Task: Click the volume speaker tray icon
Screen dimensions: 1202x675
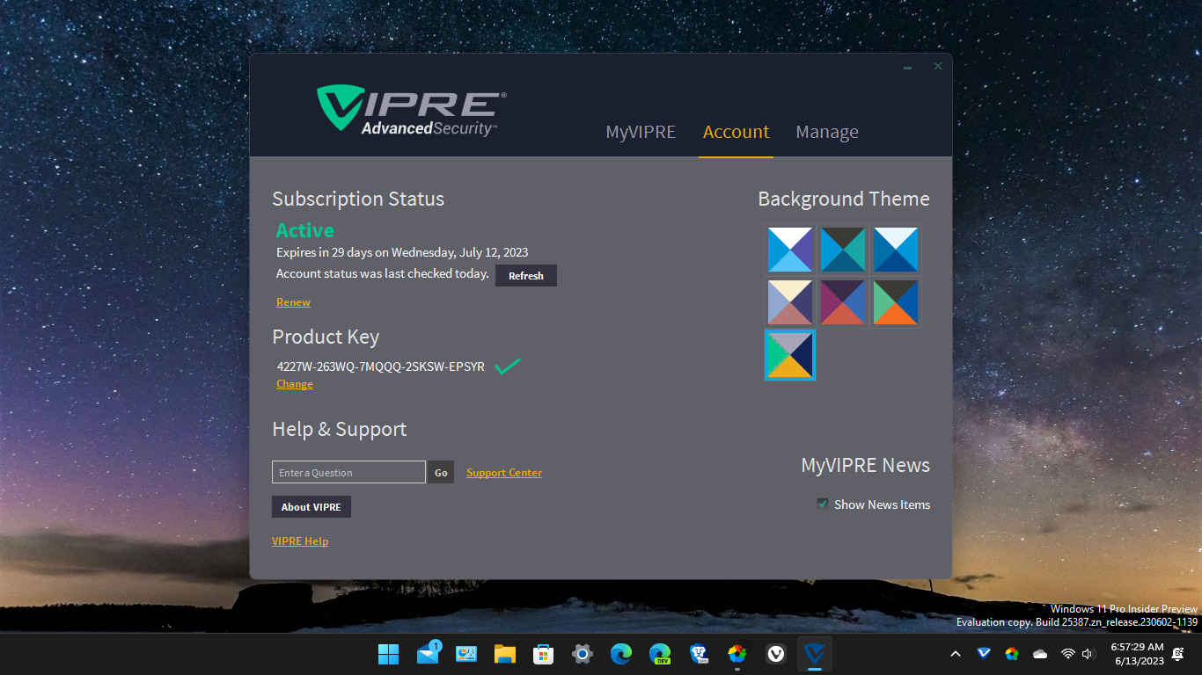Action: point(1088,654)
